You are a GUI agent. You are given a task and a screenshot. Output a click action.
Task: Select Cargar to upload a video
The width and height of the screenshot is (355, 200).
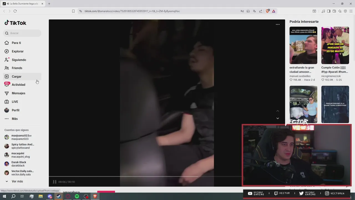[x=22, y=76]
